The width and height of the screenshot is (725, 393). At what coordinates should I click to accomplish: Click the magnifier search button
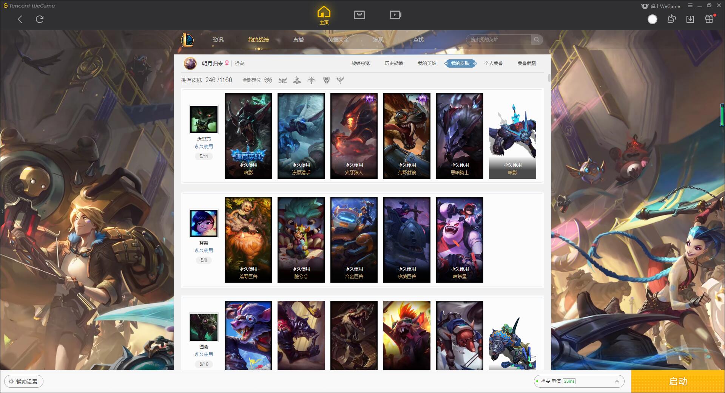537,40
